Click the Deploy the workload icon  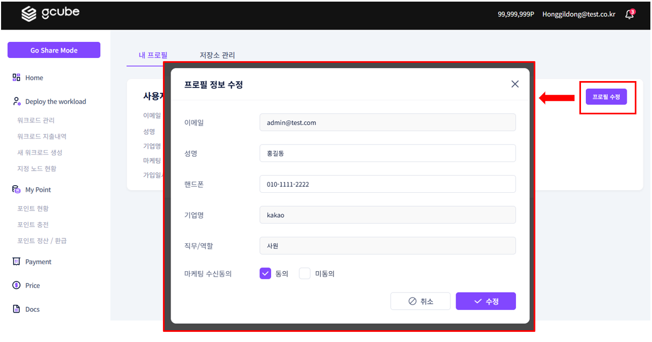click(16, 101)
